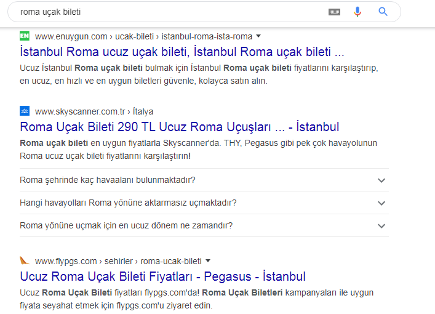Click the www.enuygun.com breadcrumb URL
The height and width of the screenshot is (314, 435).
[x=143, y=36]
